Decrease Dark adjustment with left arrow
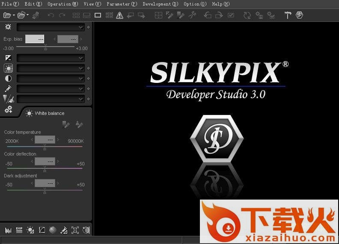Viewport: 339px width, 244px height. point(32,183)
